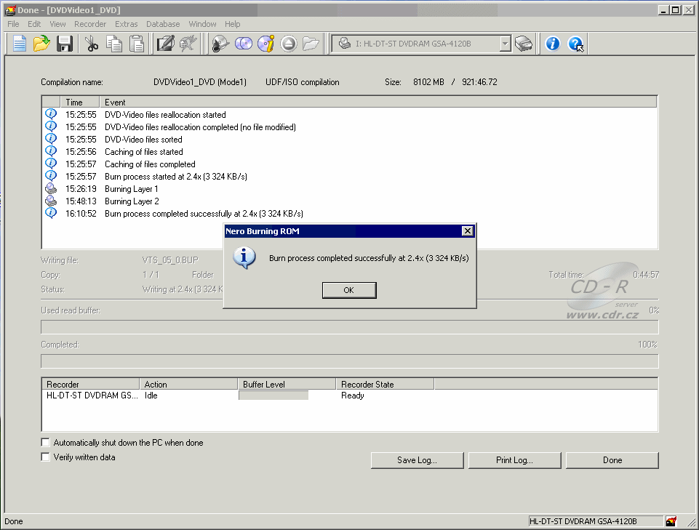
Task: Confirm the burn dialog with OK
Action: point(349,290)
